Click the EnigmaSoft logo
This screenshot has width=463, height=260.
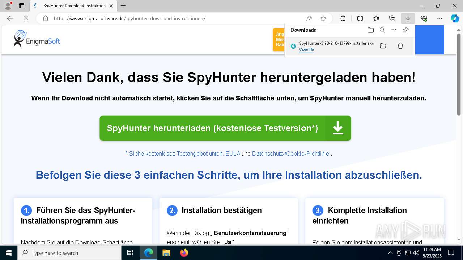click(37, 39)
